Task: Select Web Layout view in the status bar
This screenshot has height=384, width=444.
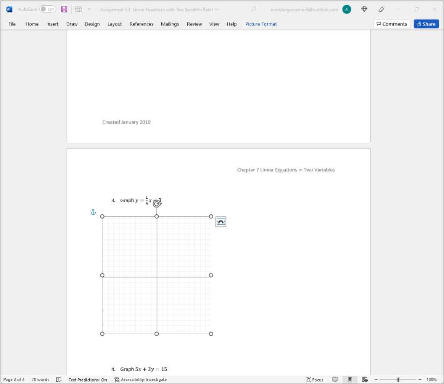Action: [365, 379]
